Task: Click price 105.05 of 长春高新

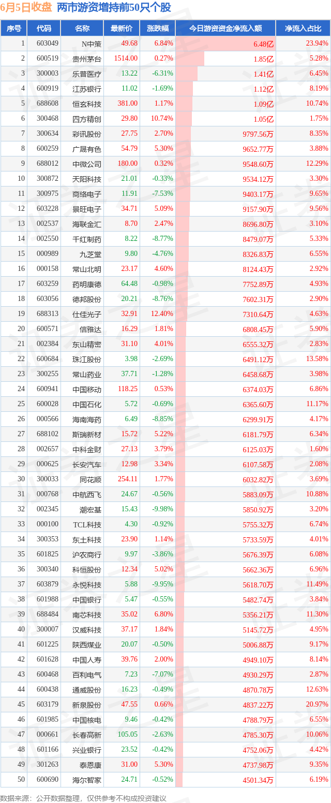Action: click(x=127, y=735)
